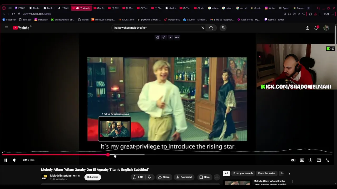Image resolution: width=337 pixels, height=189 pixels.
Task: Like the video (4.1K)
Action: [x=138, y=177]
